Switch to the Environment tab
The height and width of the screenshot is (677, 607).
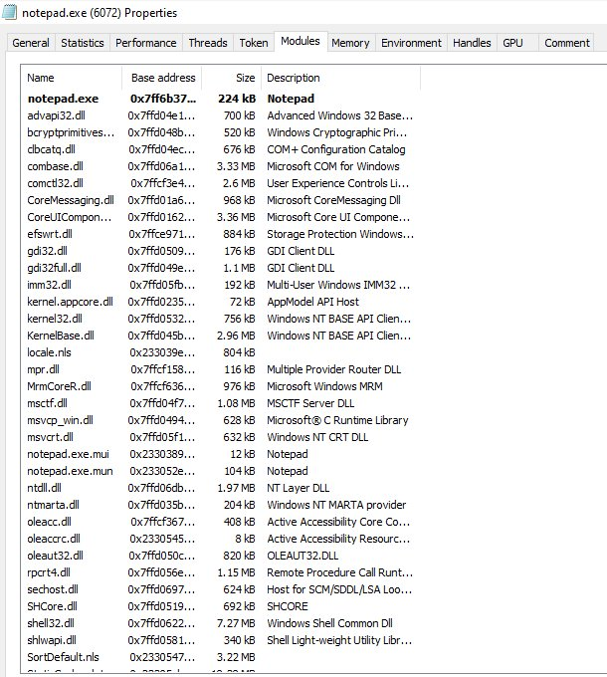pos(411,43)
